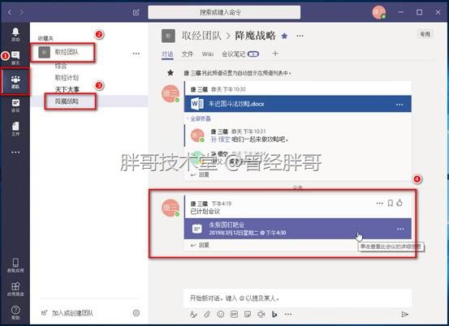Viewport: 449px width, 326px height.
Task: Open the emoji picker icon
Action: pyautogui.click(x=221, y=315)
